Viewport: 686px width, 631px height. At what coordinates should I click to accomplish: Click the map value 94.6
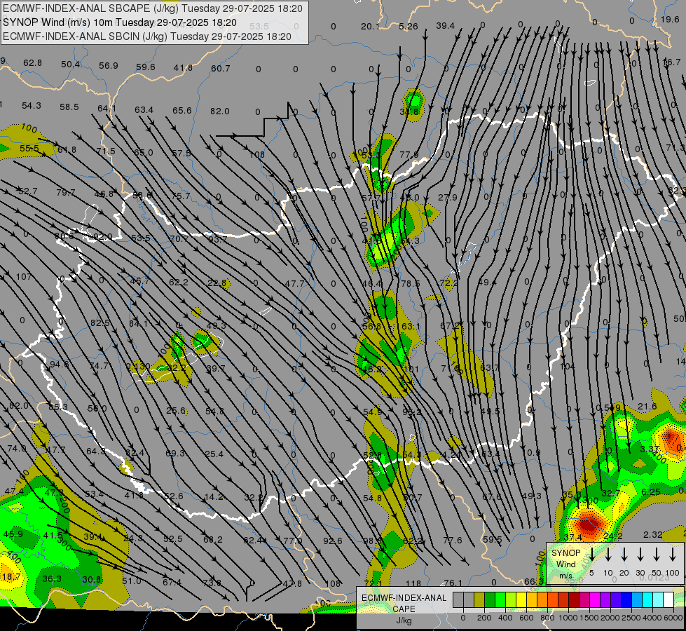click(59, 365)
